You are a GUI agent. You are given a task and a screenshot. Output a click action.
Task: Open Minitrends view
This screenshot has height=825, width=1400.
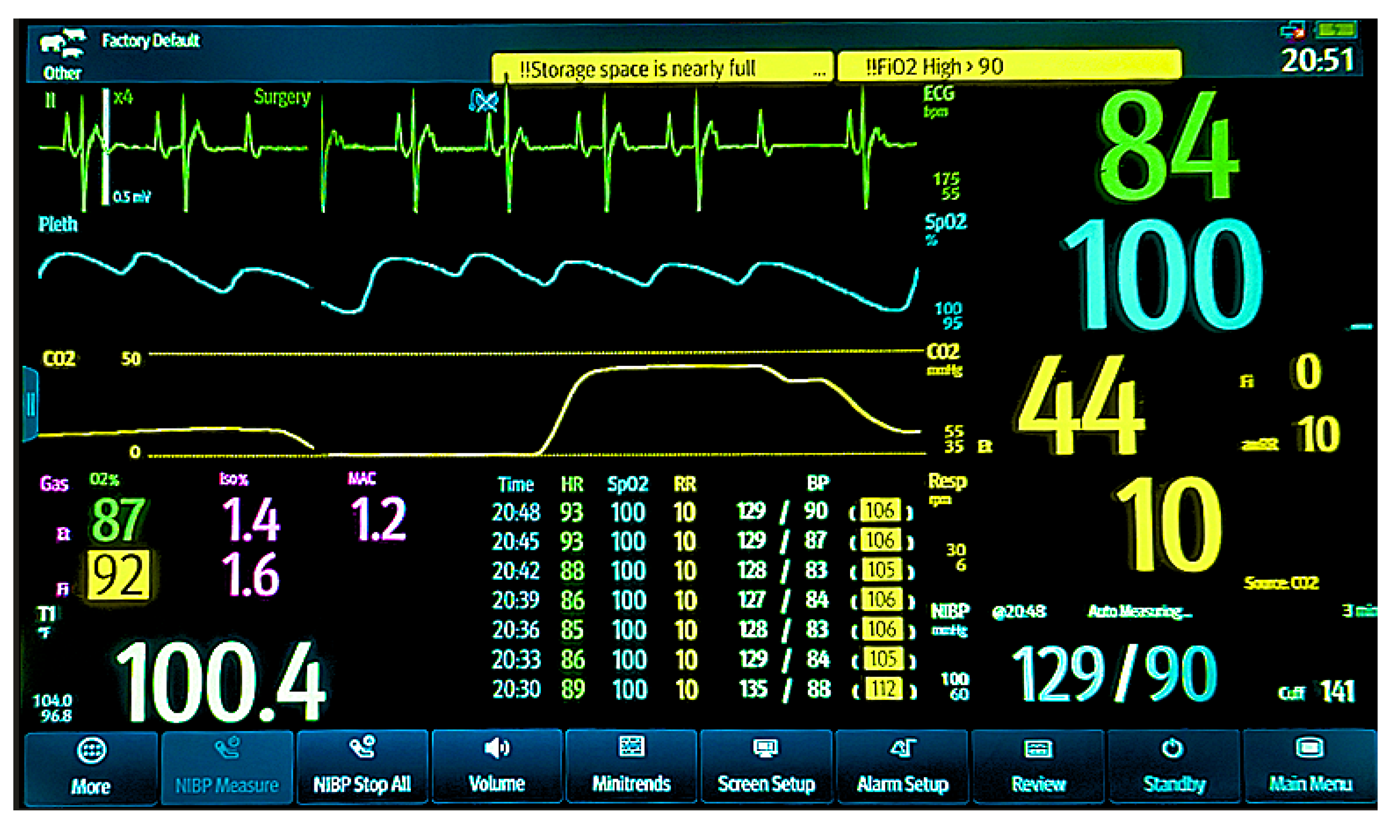(x=631, y=768)
